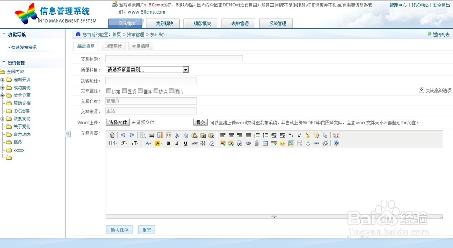Image resolution: width=453 pixels, height=248 pixels.
Task: Insert a template via template icon
Action: pyautogui.click(x=160, y=135)
